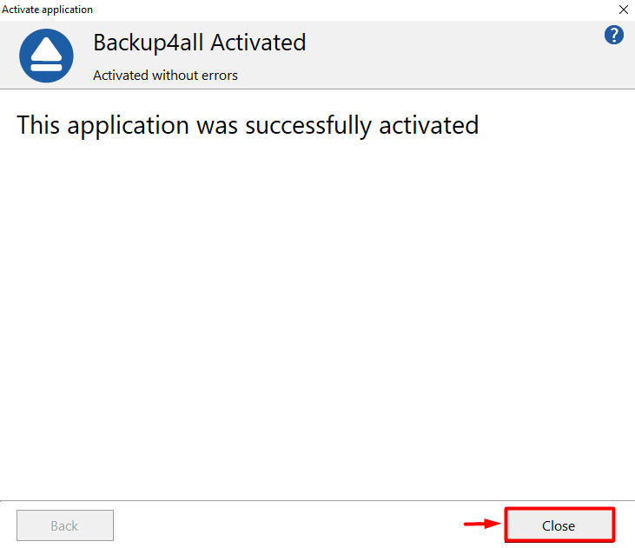Click the "Activate application" window title text

48,10
